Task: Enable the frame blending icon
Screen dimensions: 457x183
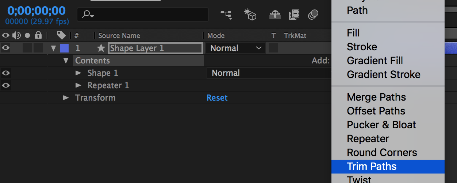Action: pos(294,15)
